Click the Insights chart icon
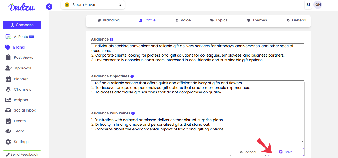338x158 pixels. click(x=8, y=100)
